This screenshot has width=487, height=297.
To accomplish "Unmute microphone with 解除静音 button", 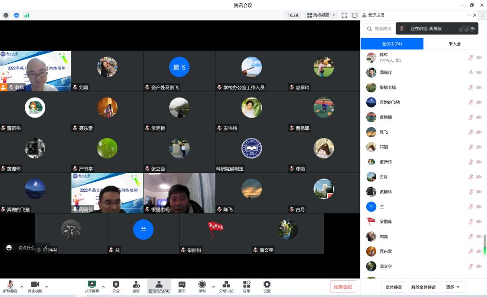I will (10, 286).
